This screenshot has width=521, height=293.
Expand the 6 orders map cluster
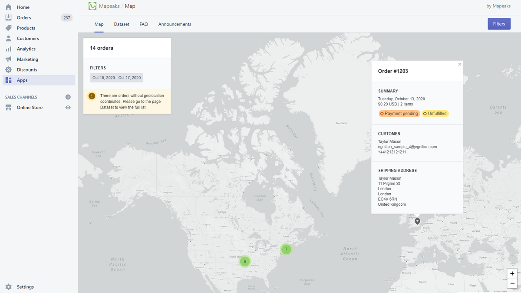[x=245, y=261]
